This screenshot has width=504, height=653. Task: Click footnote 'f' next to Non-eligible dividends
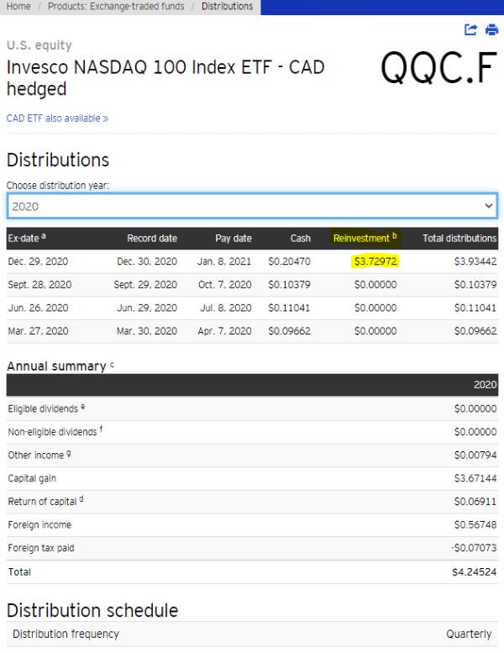pos(101,430)
